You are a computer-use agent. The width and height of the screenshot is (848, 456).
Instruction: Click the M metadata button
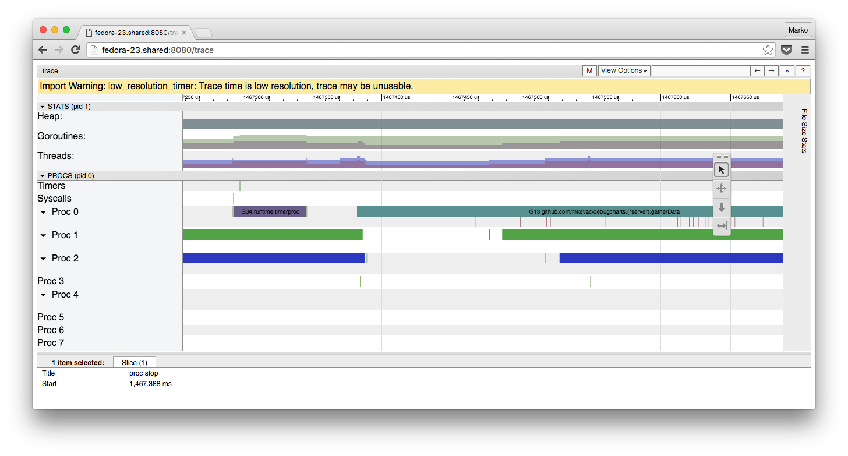pyautogui.click(x=589, y=70)
